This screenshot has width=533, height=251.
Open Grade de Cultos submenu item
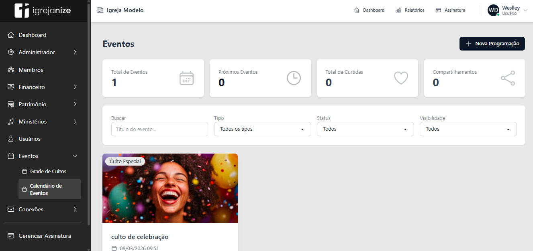click(48, 171)
